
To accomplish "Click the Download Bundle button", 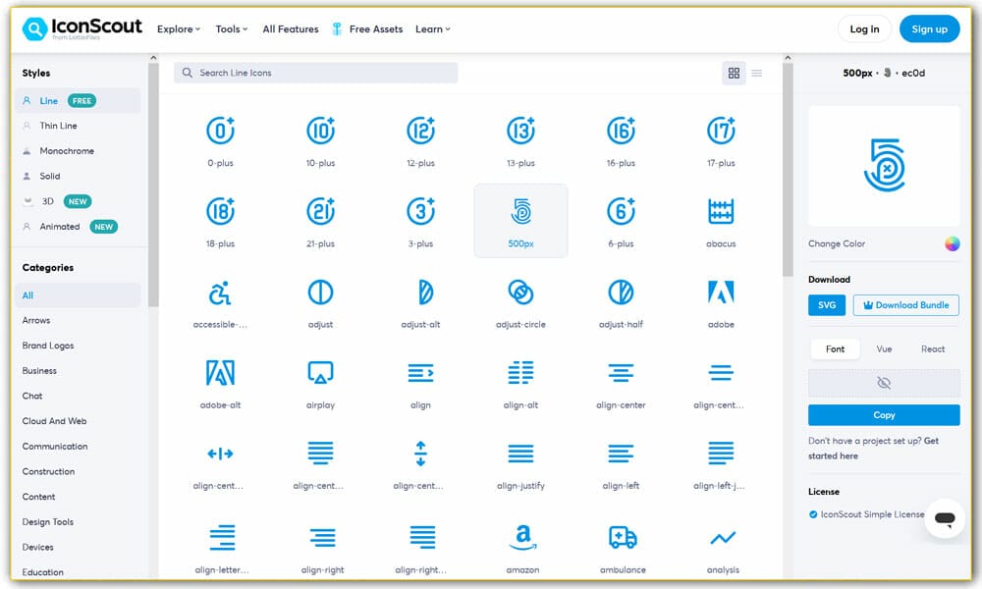I will point(905,305).
